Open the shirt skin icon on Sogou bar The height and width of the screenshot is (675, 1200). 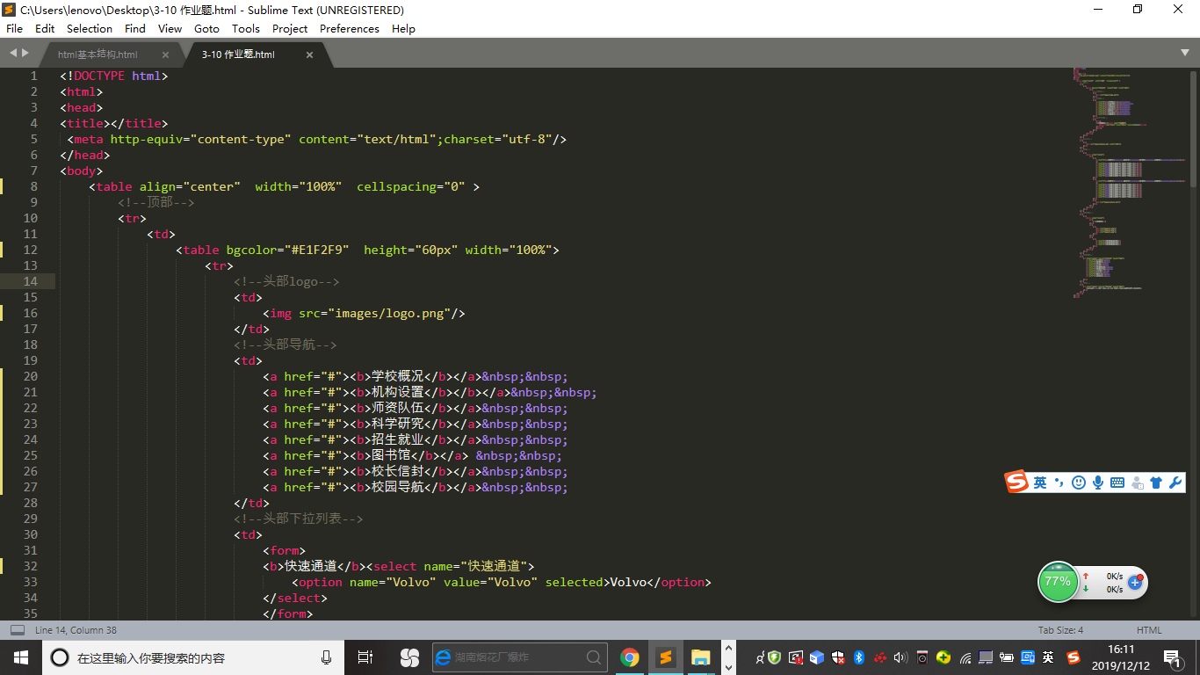1156,483
